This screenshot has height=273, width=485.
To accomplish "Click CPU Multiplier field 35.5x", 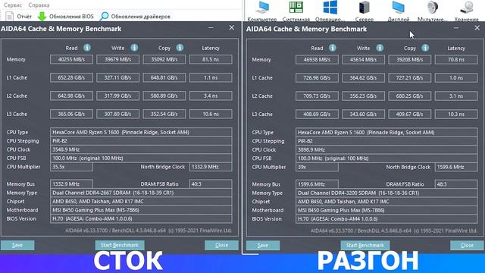I will [x=71, y=167].
